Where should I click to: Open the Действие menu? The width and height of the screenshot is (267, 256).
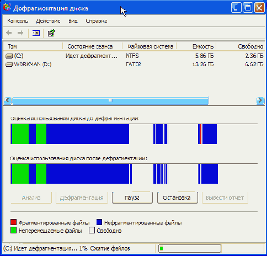[x=48, y=21]
